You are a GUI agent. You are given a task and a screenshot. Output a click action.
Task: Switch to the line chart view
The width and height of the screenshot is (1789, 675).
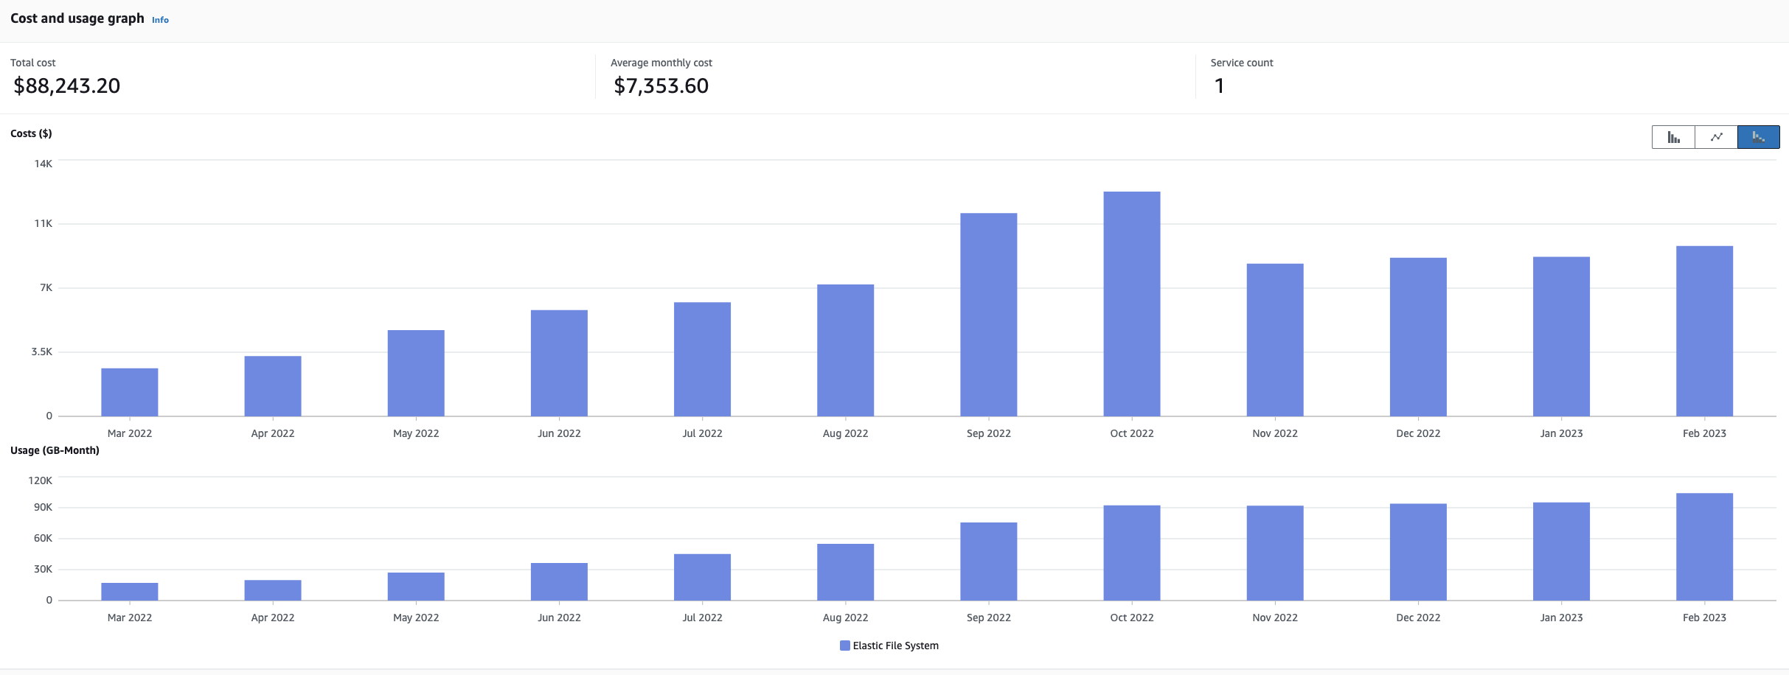click(x=1717, y=136)
